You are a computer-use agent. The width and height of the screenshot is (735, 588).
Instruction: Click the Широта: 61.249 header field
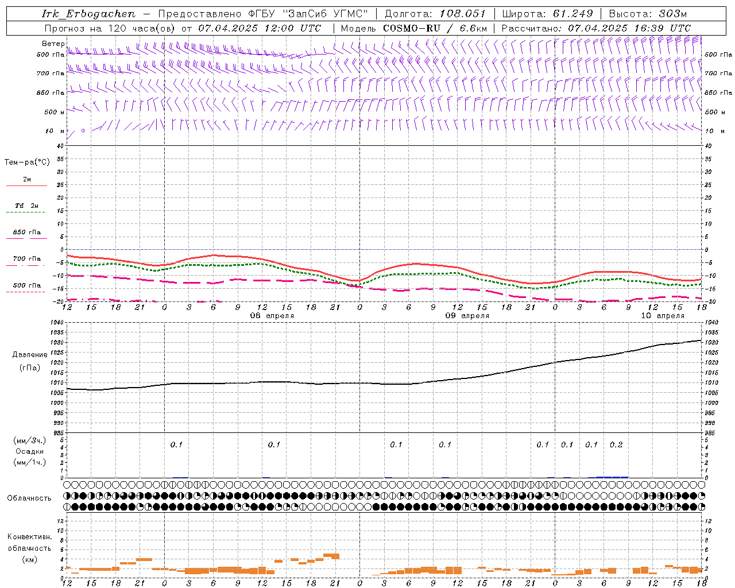pos(548,14)
